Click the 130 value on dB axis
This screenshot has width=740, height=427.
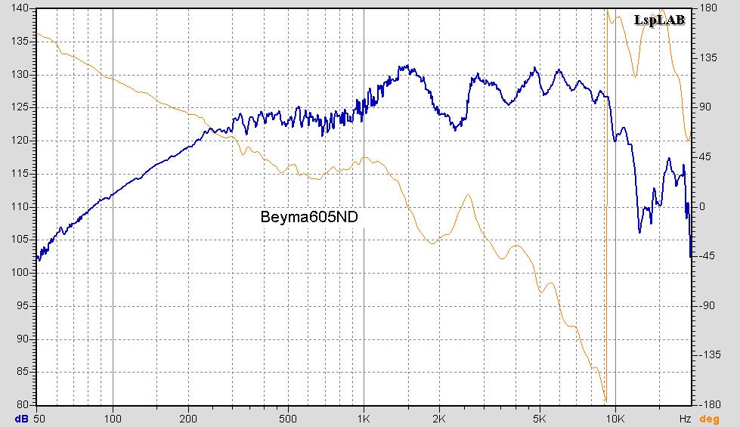(x=20, y=75)
